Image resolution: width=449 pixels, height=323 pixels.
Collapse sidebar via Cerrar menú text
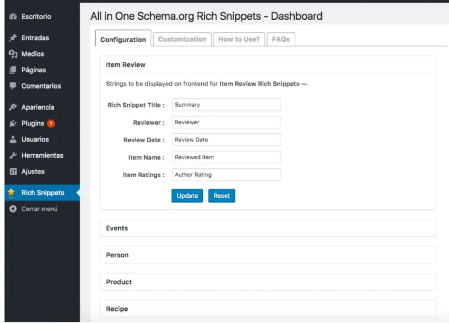click(x=39, y=209)
